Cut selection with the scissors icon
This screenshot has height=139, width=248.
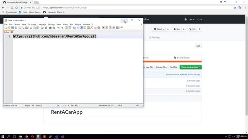pyautogui.click(x=31, y=28)
